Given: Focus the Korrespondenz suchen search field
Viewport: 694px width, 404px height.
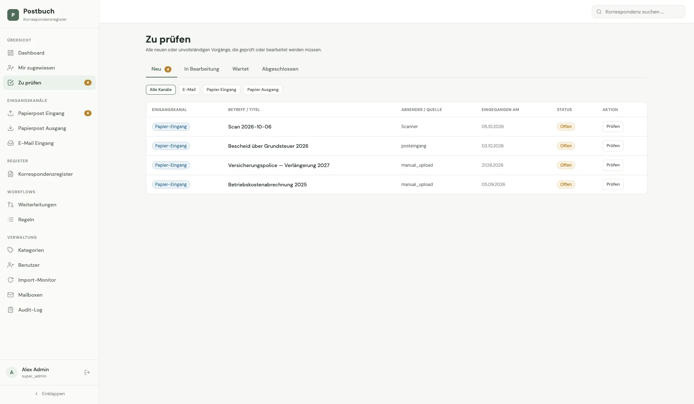Looking at the screenshot, I should pos(638,12).
